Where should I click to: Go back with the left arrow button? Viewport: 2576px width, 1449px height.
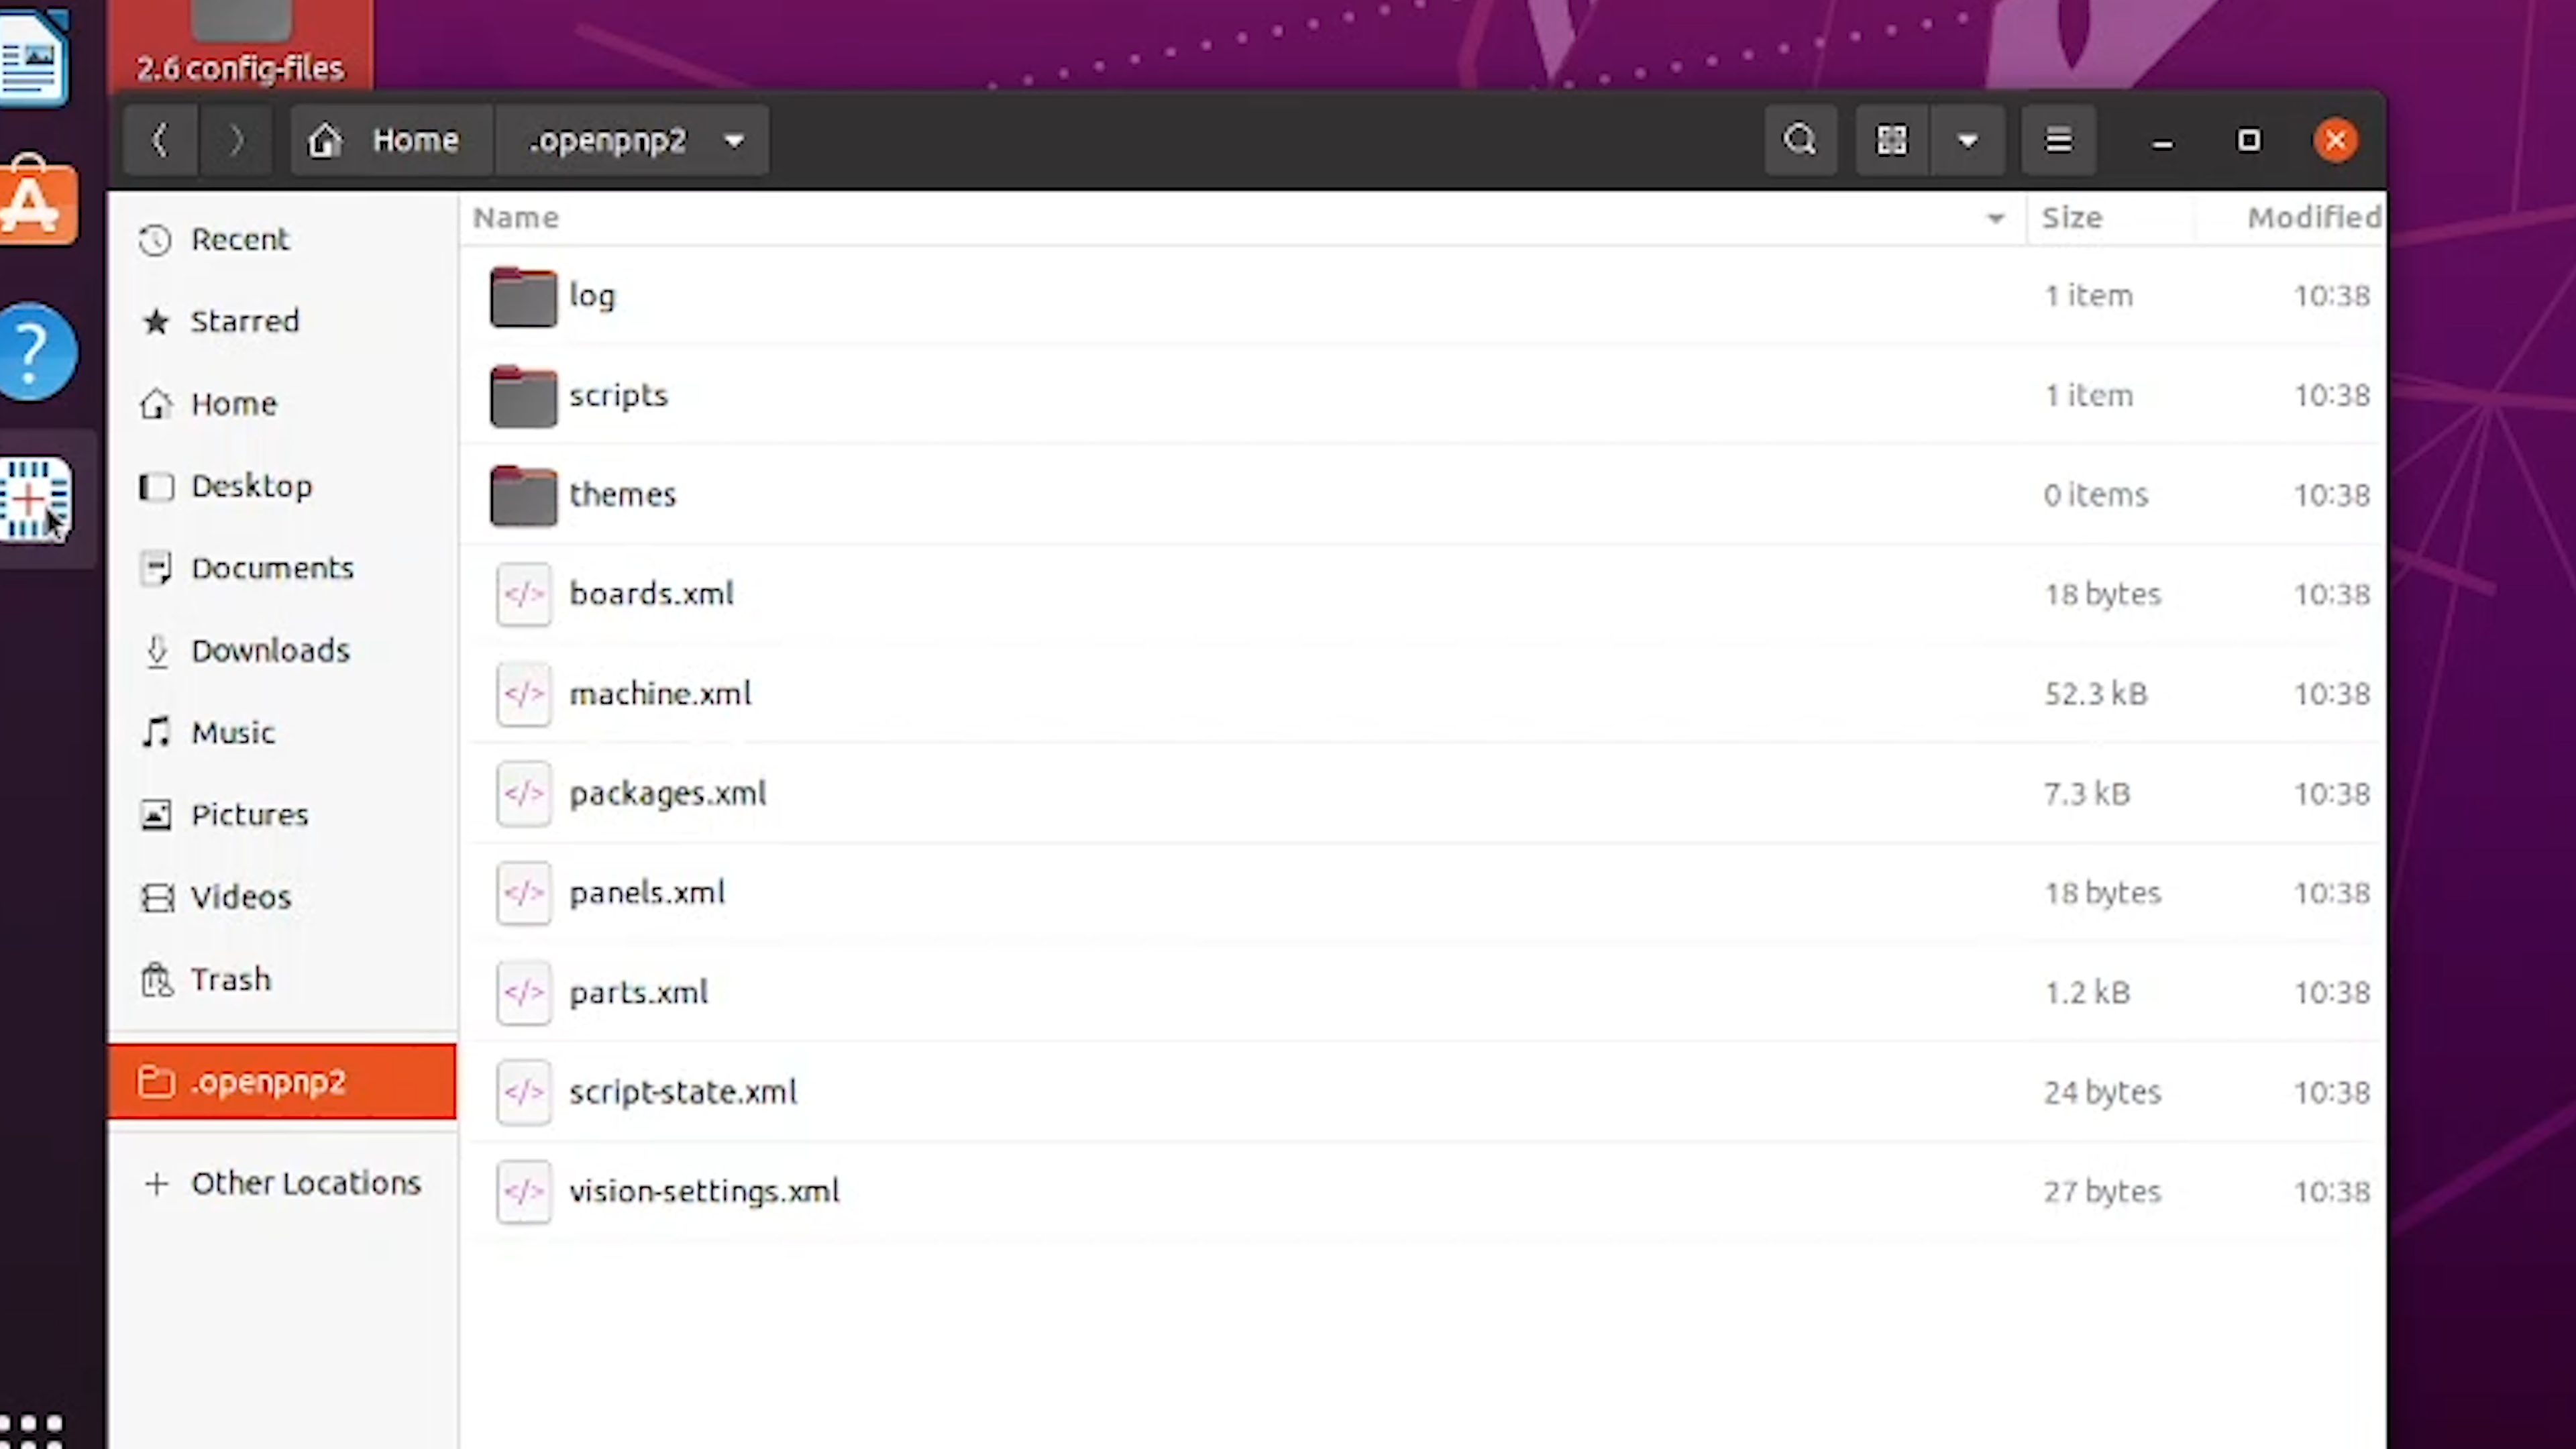point(160,140)
